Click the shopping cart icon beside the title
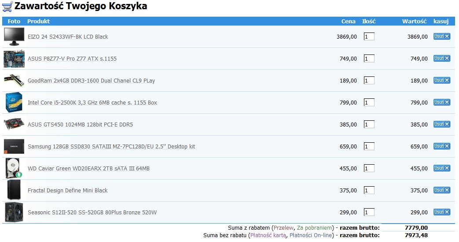 pyautogui.click(x=7, y=7)
